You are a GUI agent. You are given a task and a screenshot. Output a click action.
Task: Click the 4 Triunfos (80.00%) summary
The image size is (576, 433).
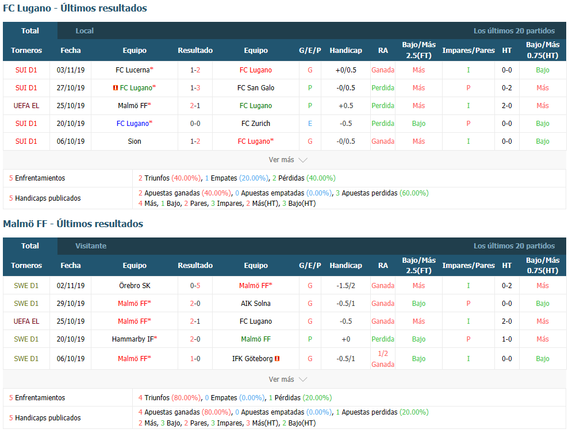(170, 398)
